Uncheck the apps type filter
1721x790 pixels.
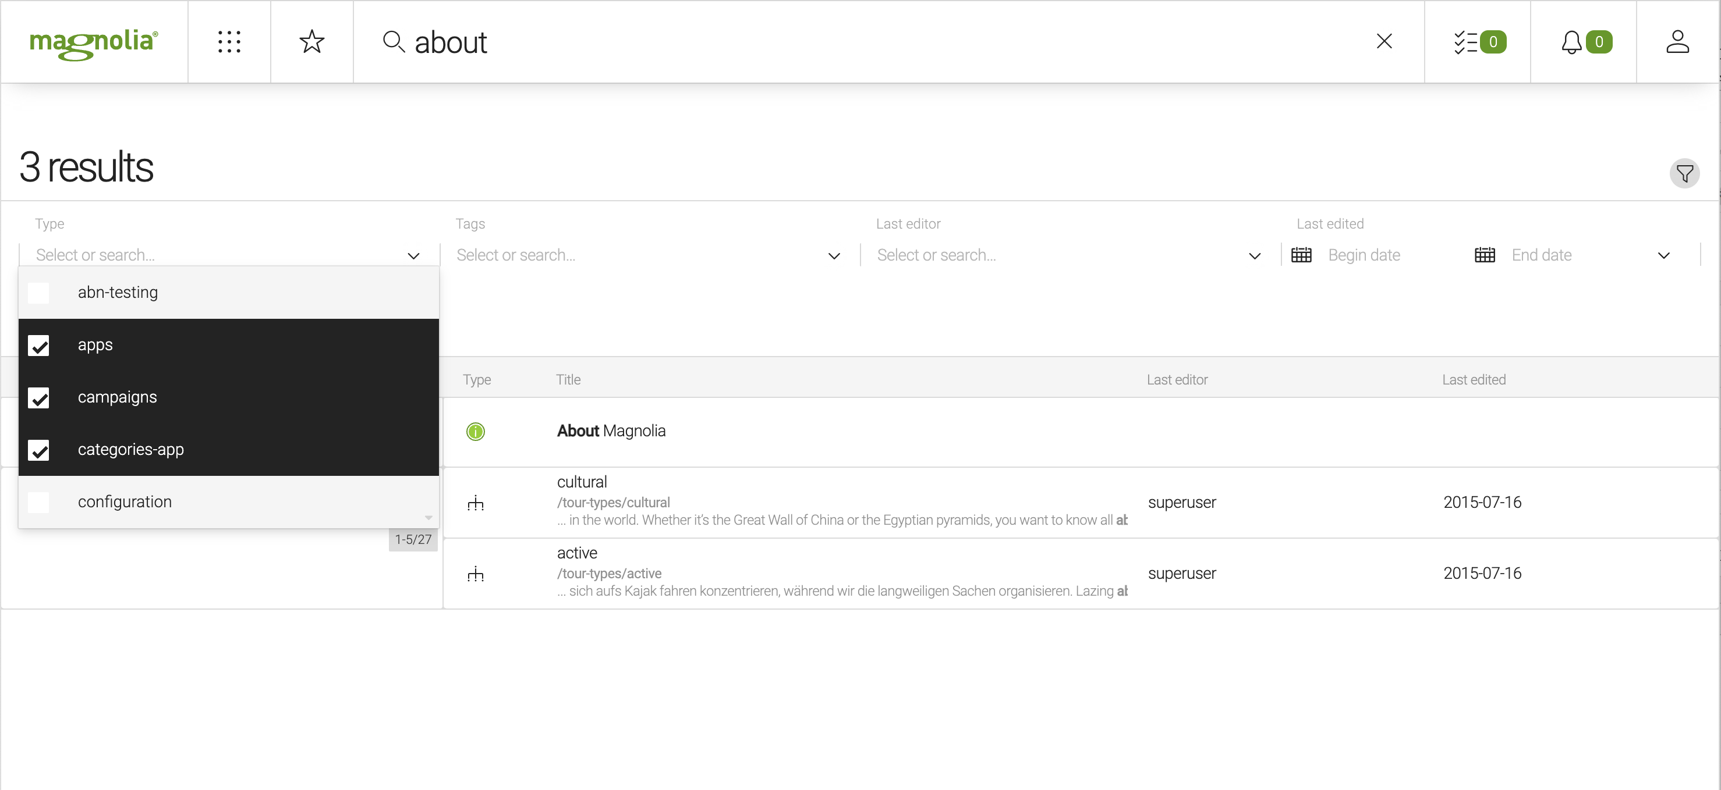click(39, 345)
